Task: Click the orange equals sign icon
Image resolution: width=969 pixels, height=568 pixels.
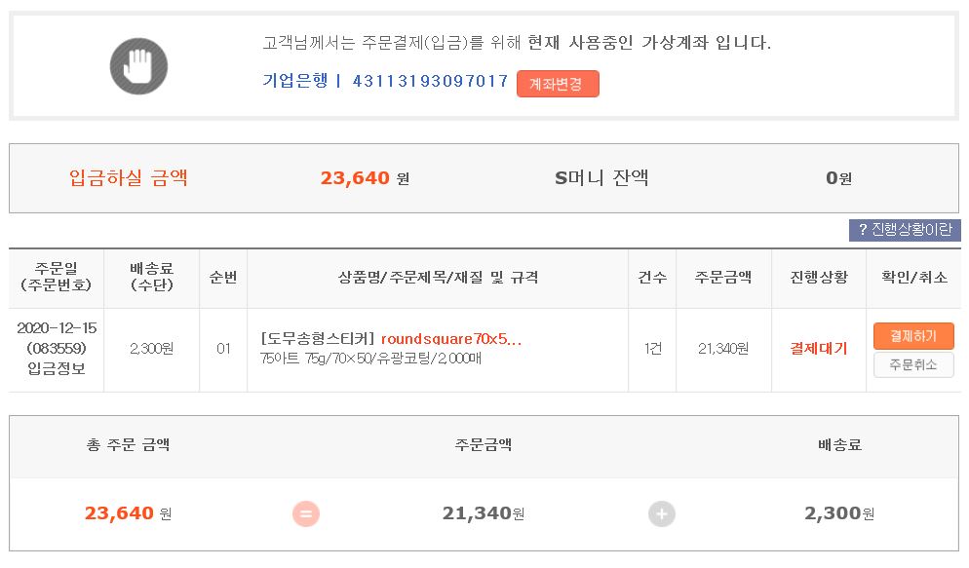Action: point(306,513)
